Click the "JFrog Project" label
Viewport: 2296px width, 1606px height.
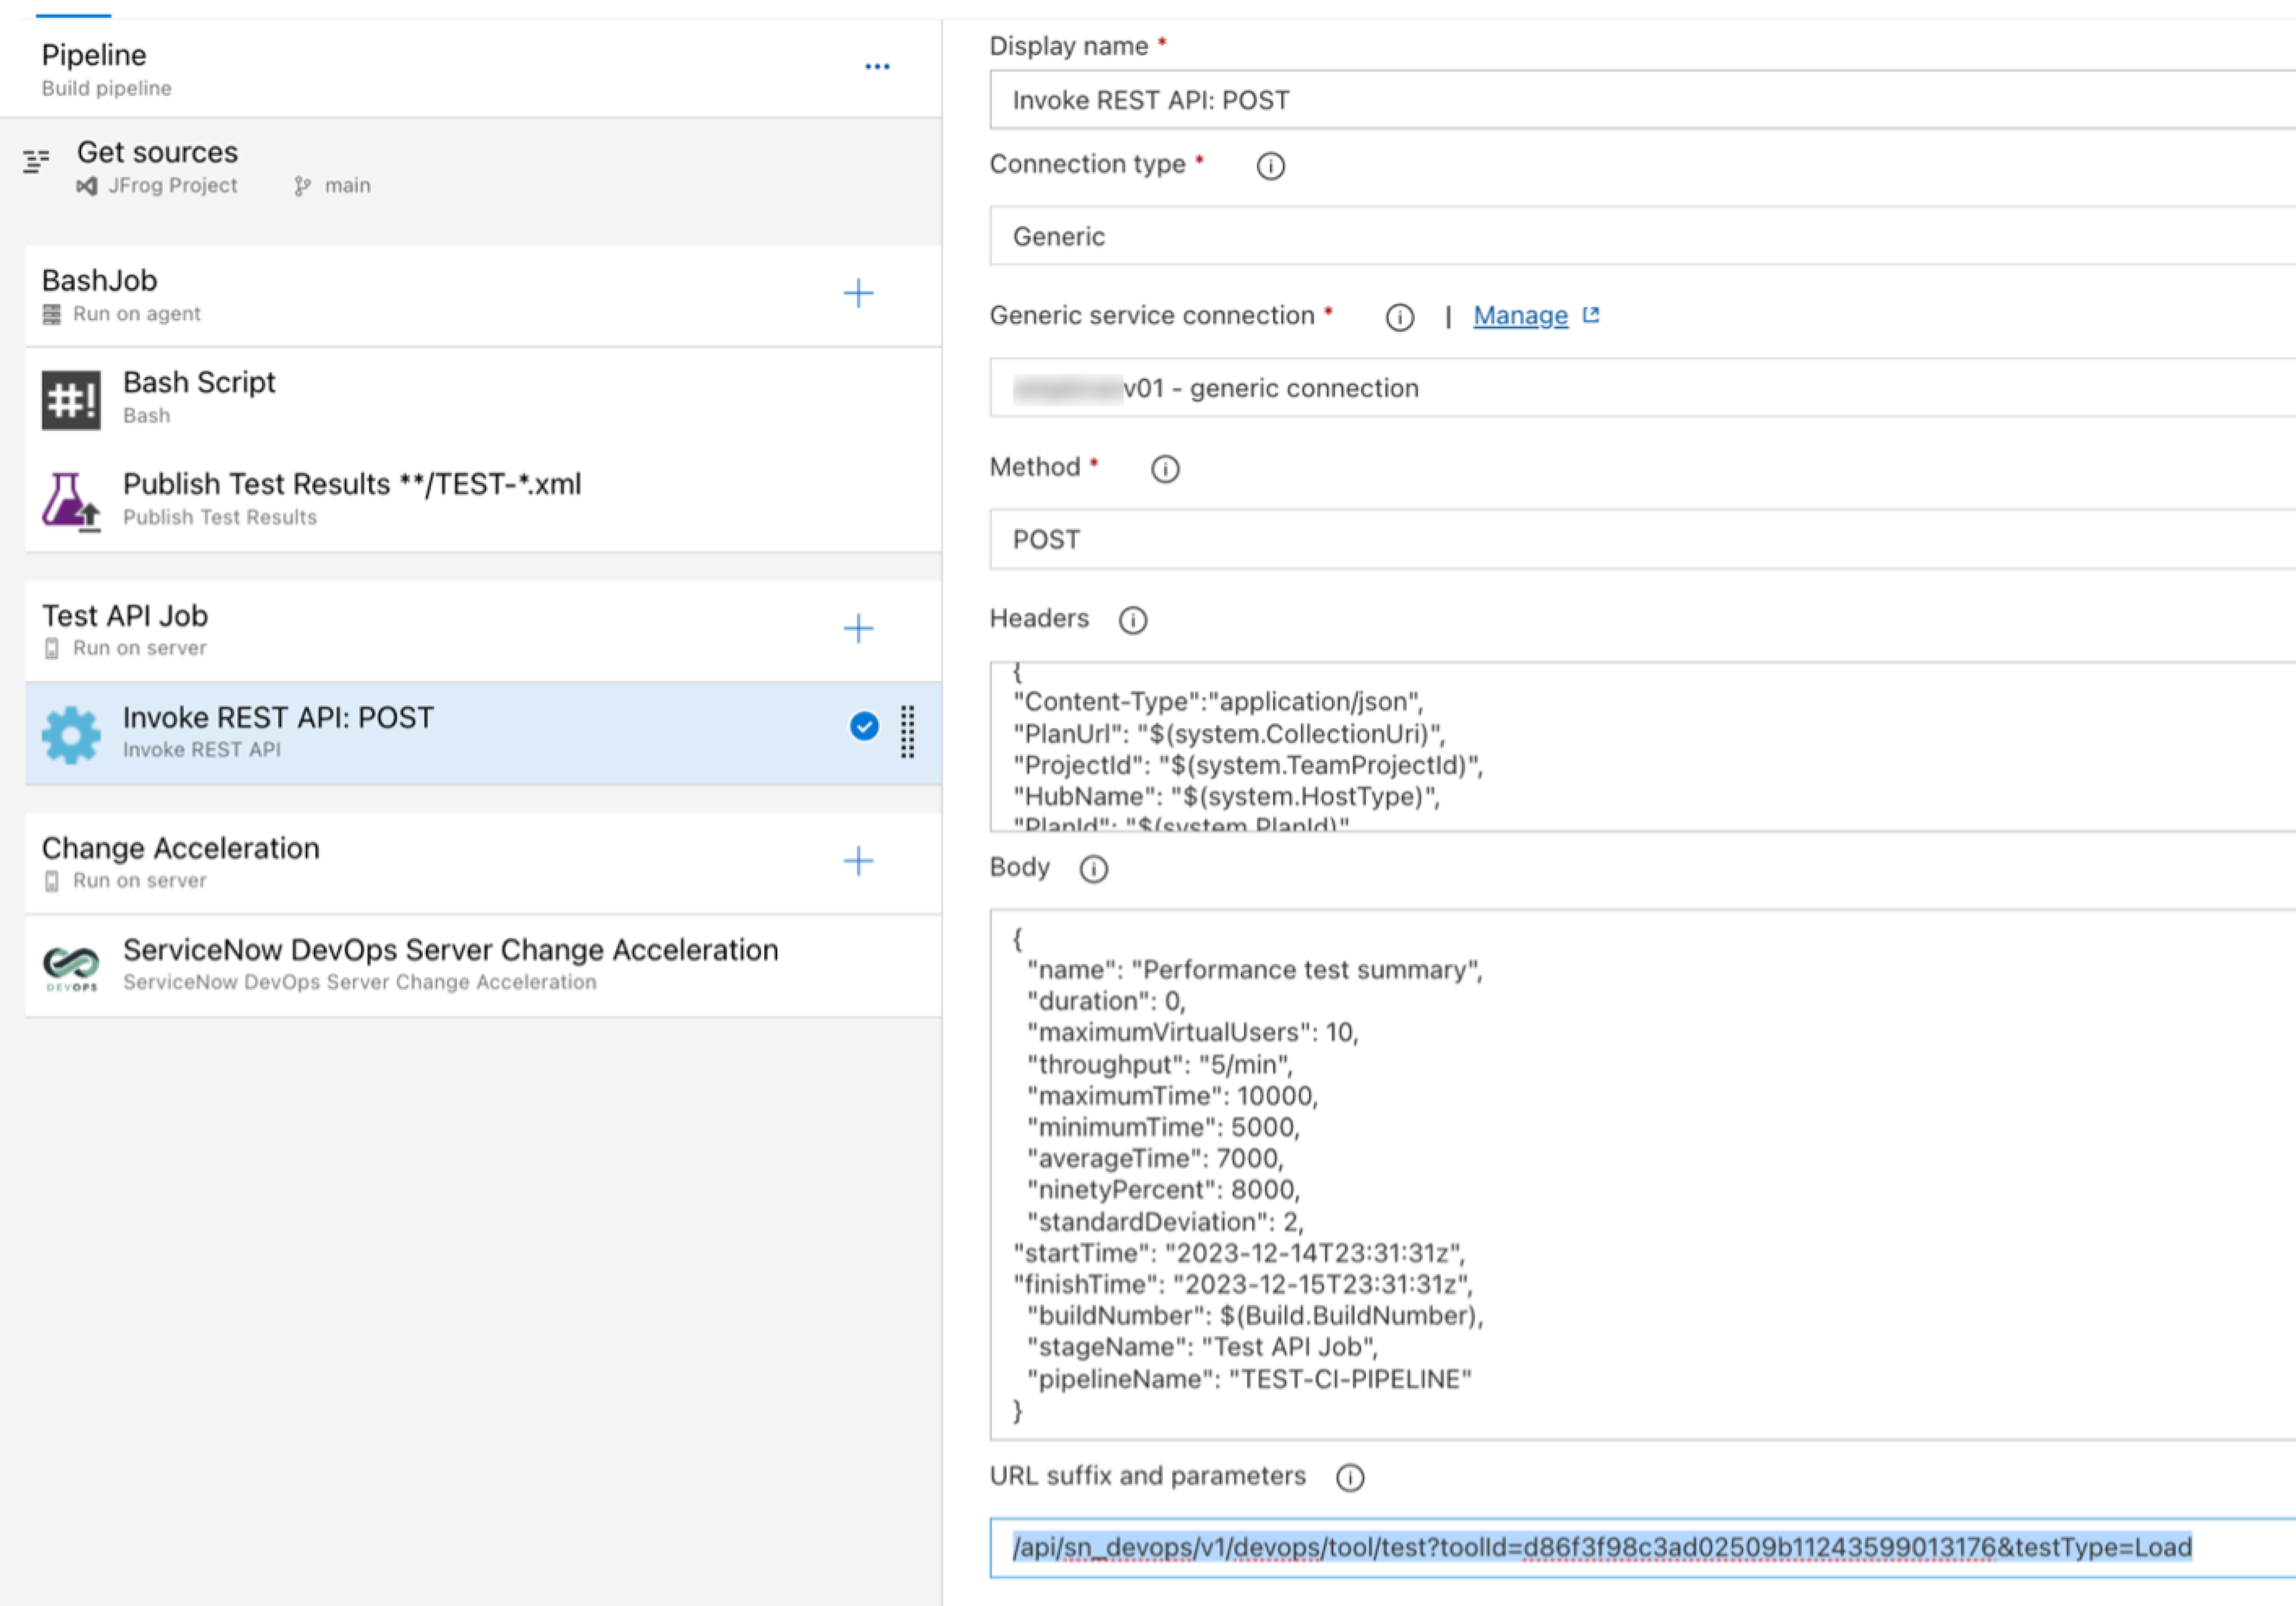coord(173,186)
